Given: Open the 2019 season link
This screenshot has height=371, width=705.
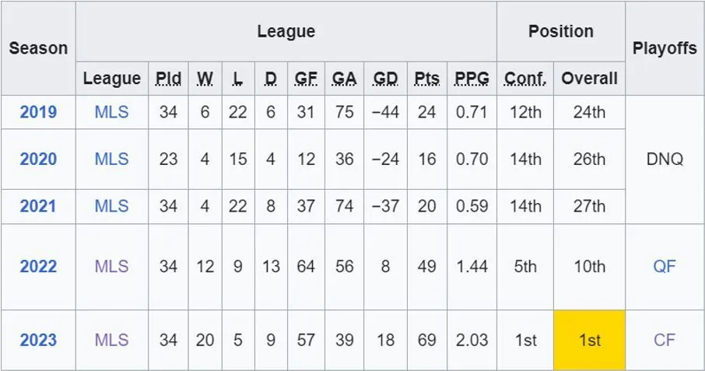Looking at the screenshot, I should (38, 112).
